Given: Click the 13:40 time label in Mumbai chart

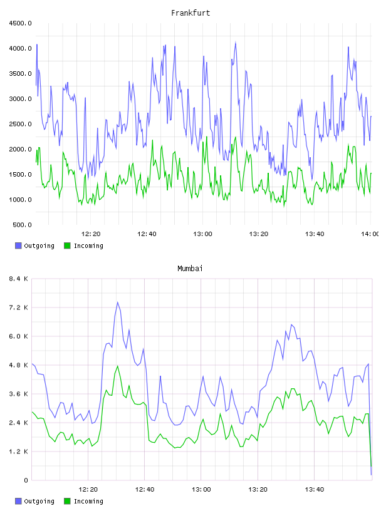Looking at the screenshot, I should [315, 490].
